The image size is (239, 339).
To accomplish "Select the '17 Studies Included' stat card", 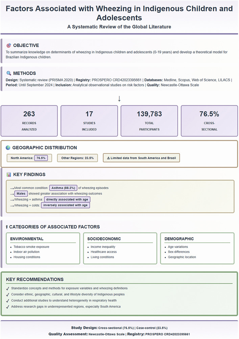I will 89,121.
